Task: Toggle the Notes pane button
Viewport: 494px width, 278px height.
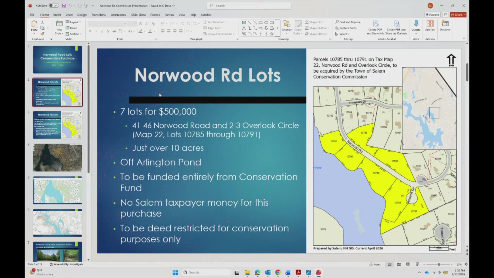Action: 375,264
